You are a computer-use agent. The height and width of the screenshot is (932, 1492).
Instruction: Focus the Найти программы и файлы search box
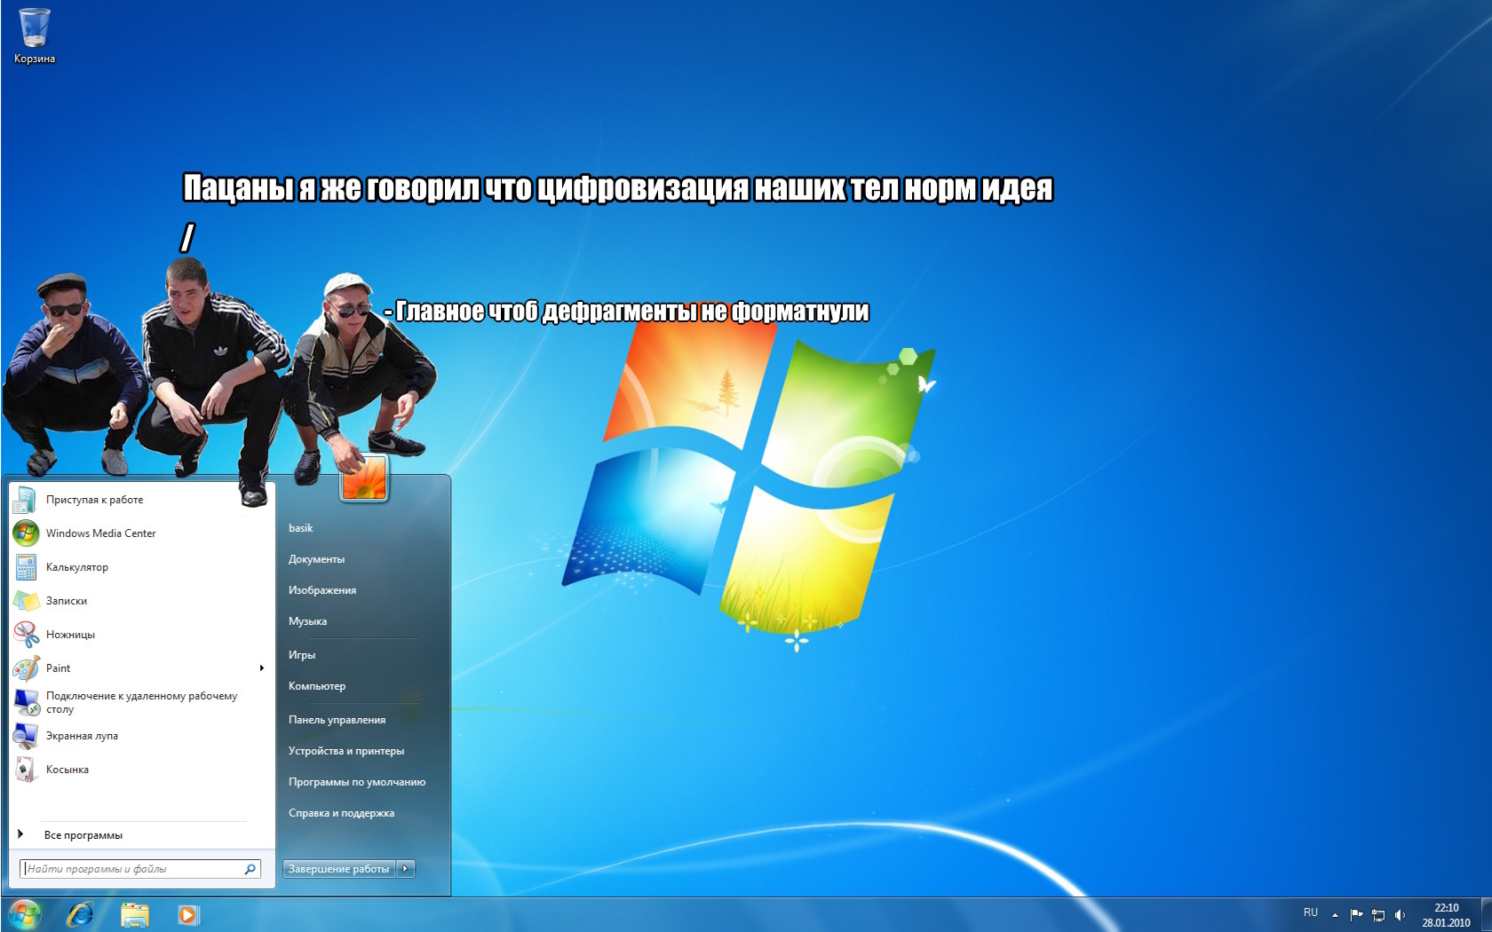tap(140, 869)
